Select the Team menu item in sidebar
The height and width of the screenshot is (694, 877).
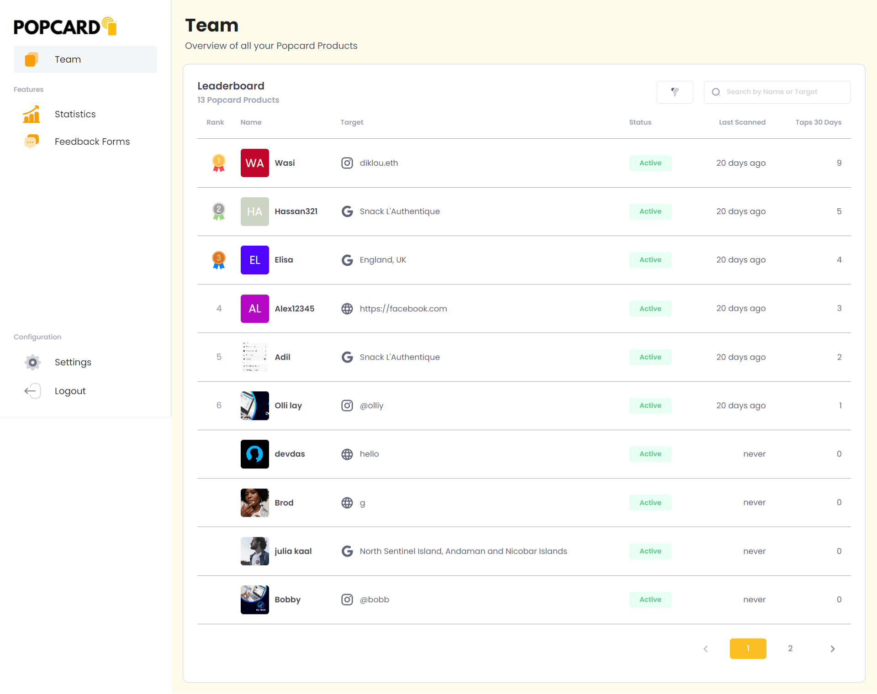pos(85,59)
